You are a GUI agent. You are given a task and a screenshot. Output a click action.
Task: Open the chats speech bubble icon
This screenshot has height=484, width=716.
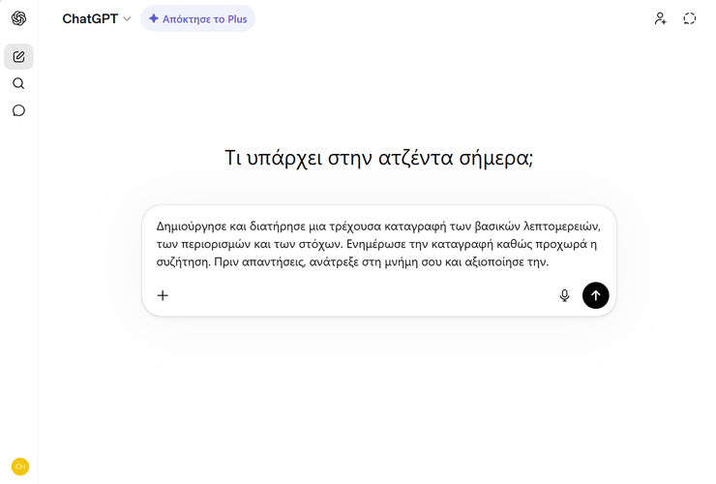[x=18, y=110]
